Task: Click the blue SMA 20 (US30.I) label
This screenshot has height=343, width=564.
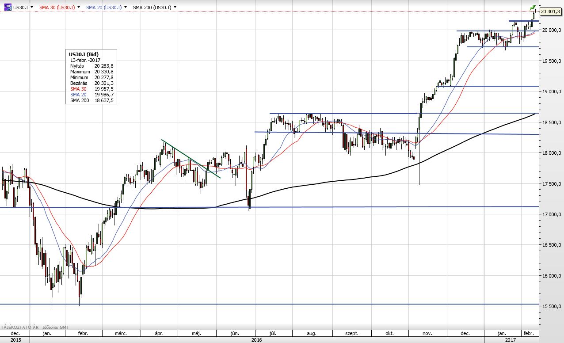Action: point(103,8)
